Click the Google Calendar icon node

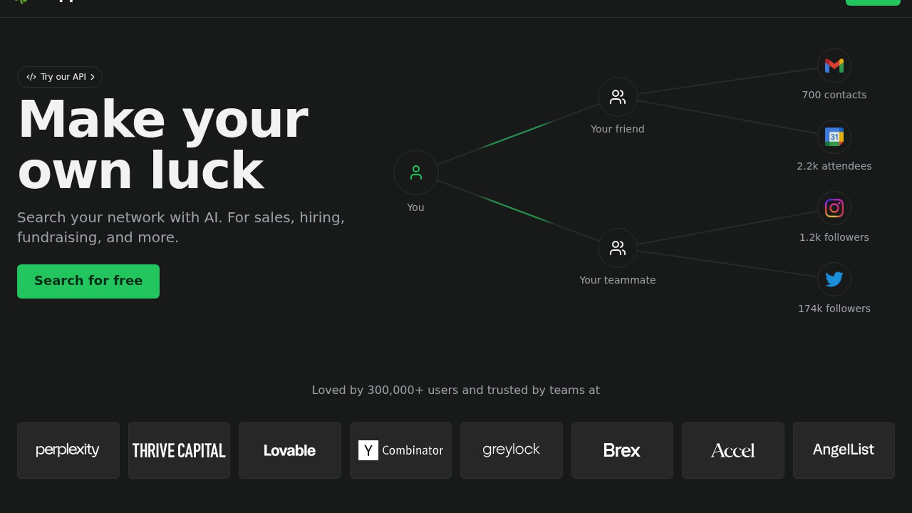point(834,137)
